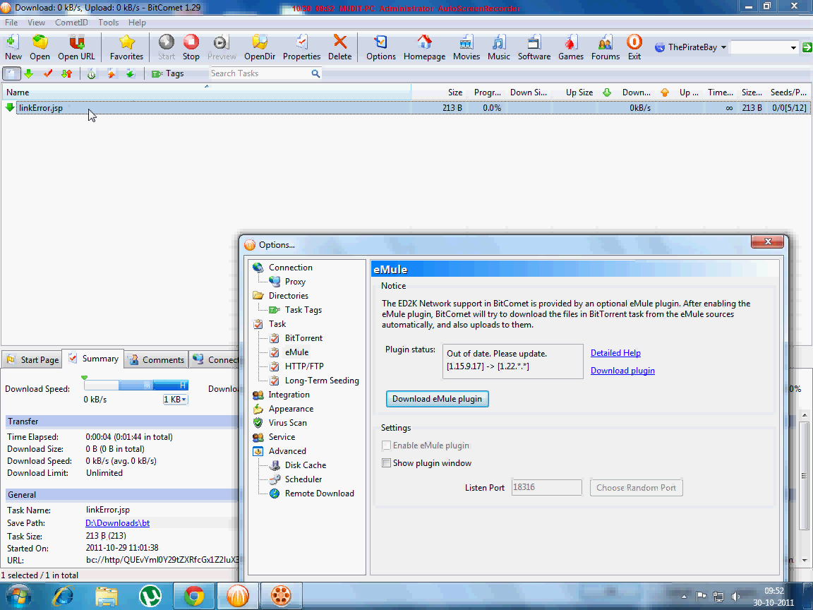This screenshot has height=610, width=813.
Task: Select Disk Cache in the Options tree
Action: [306, 465]
